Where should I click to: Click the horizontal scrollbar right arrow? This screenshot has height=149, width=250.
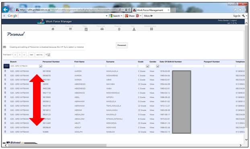click(241, 145)
